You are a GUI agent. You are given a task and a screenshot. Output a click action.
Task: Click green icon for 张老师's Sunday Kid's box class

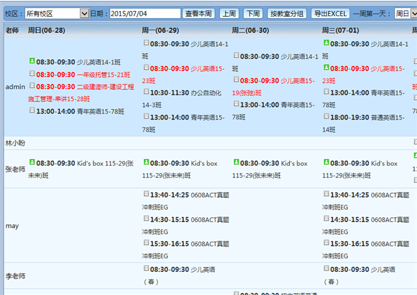pyautogui.click(x=32, y=162)
